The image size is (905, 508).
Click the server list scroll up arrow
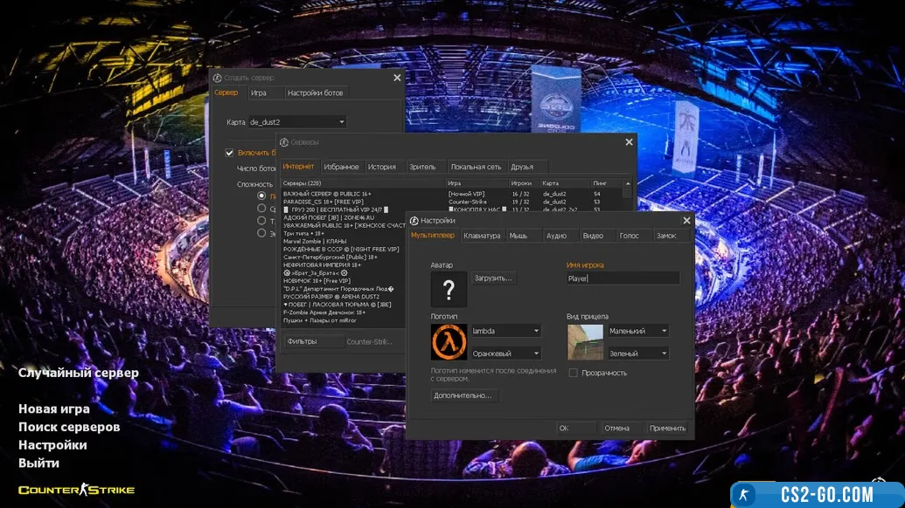[x=626, y=183]
